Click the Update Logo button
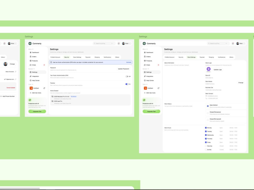The width and height of the screenshot is (254, 190). pos(218,70)
